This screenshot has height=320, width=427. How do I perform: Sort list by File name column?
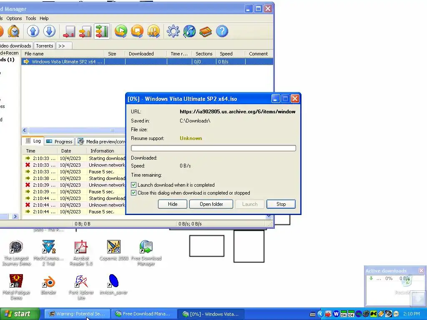(x=63, y=54)
